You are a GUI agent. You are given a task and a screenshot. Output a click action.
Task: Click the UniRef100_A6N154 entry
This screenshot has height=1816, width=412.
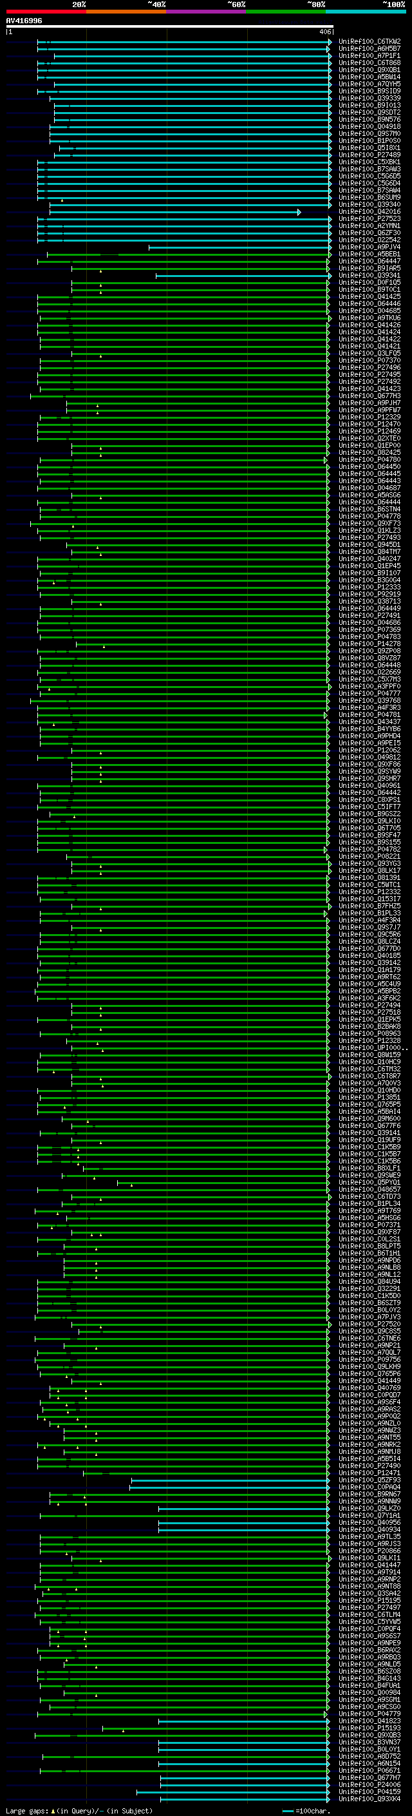point(370,1763)
